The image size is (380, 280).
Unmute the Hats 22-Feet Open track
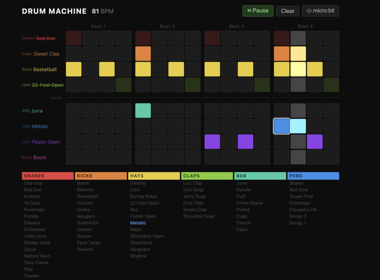pyautogui.click(x=43, y=85)
